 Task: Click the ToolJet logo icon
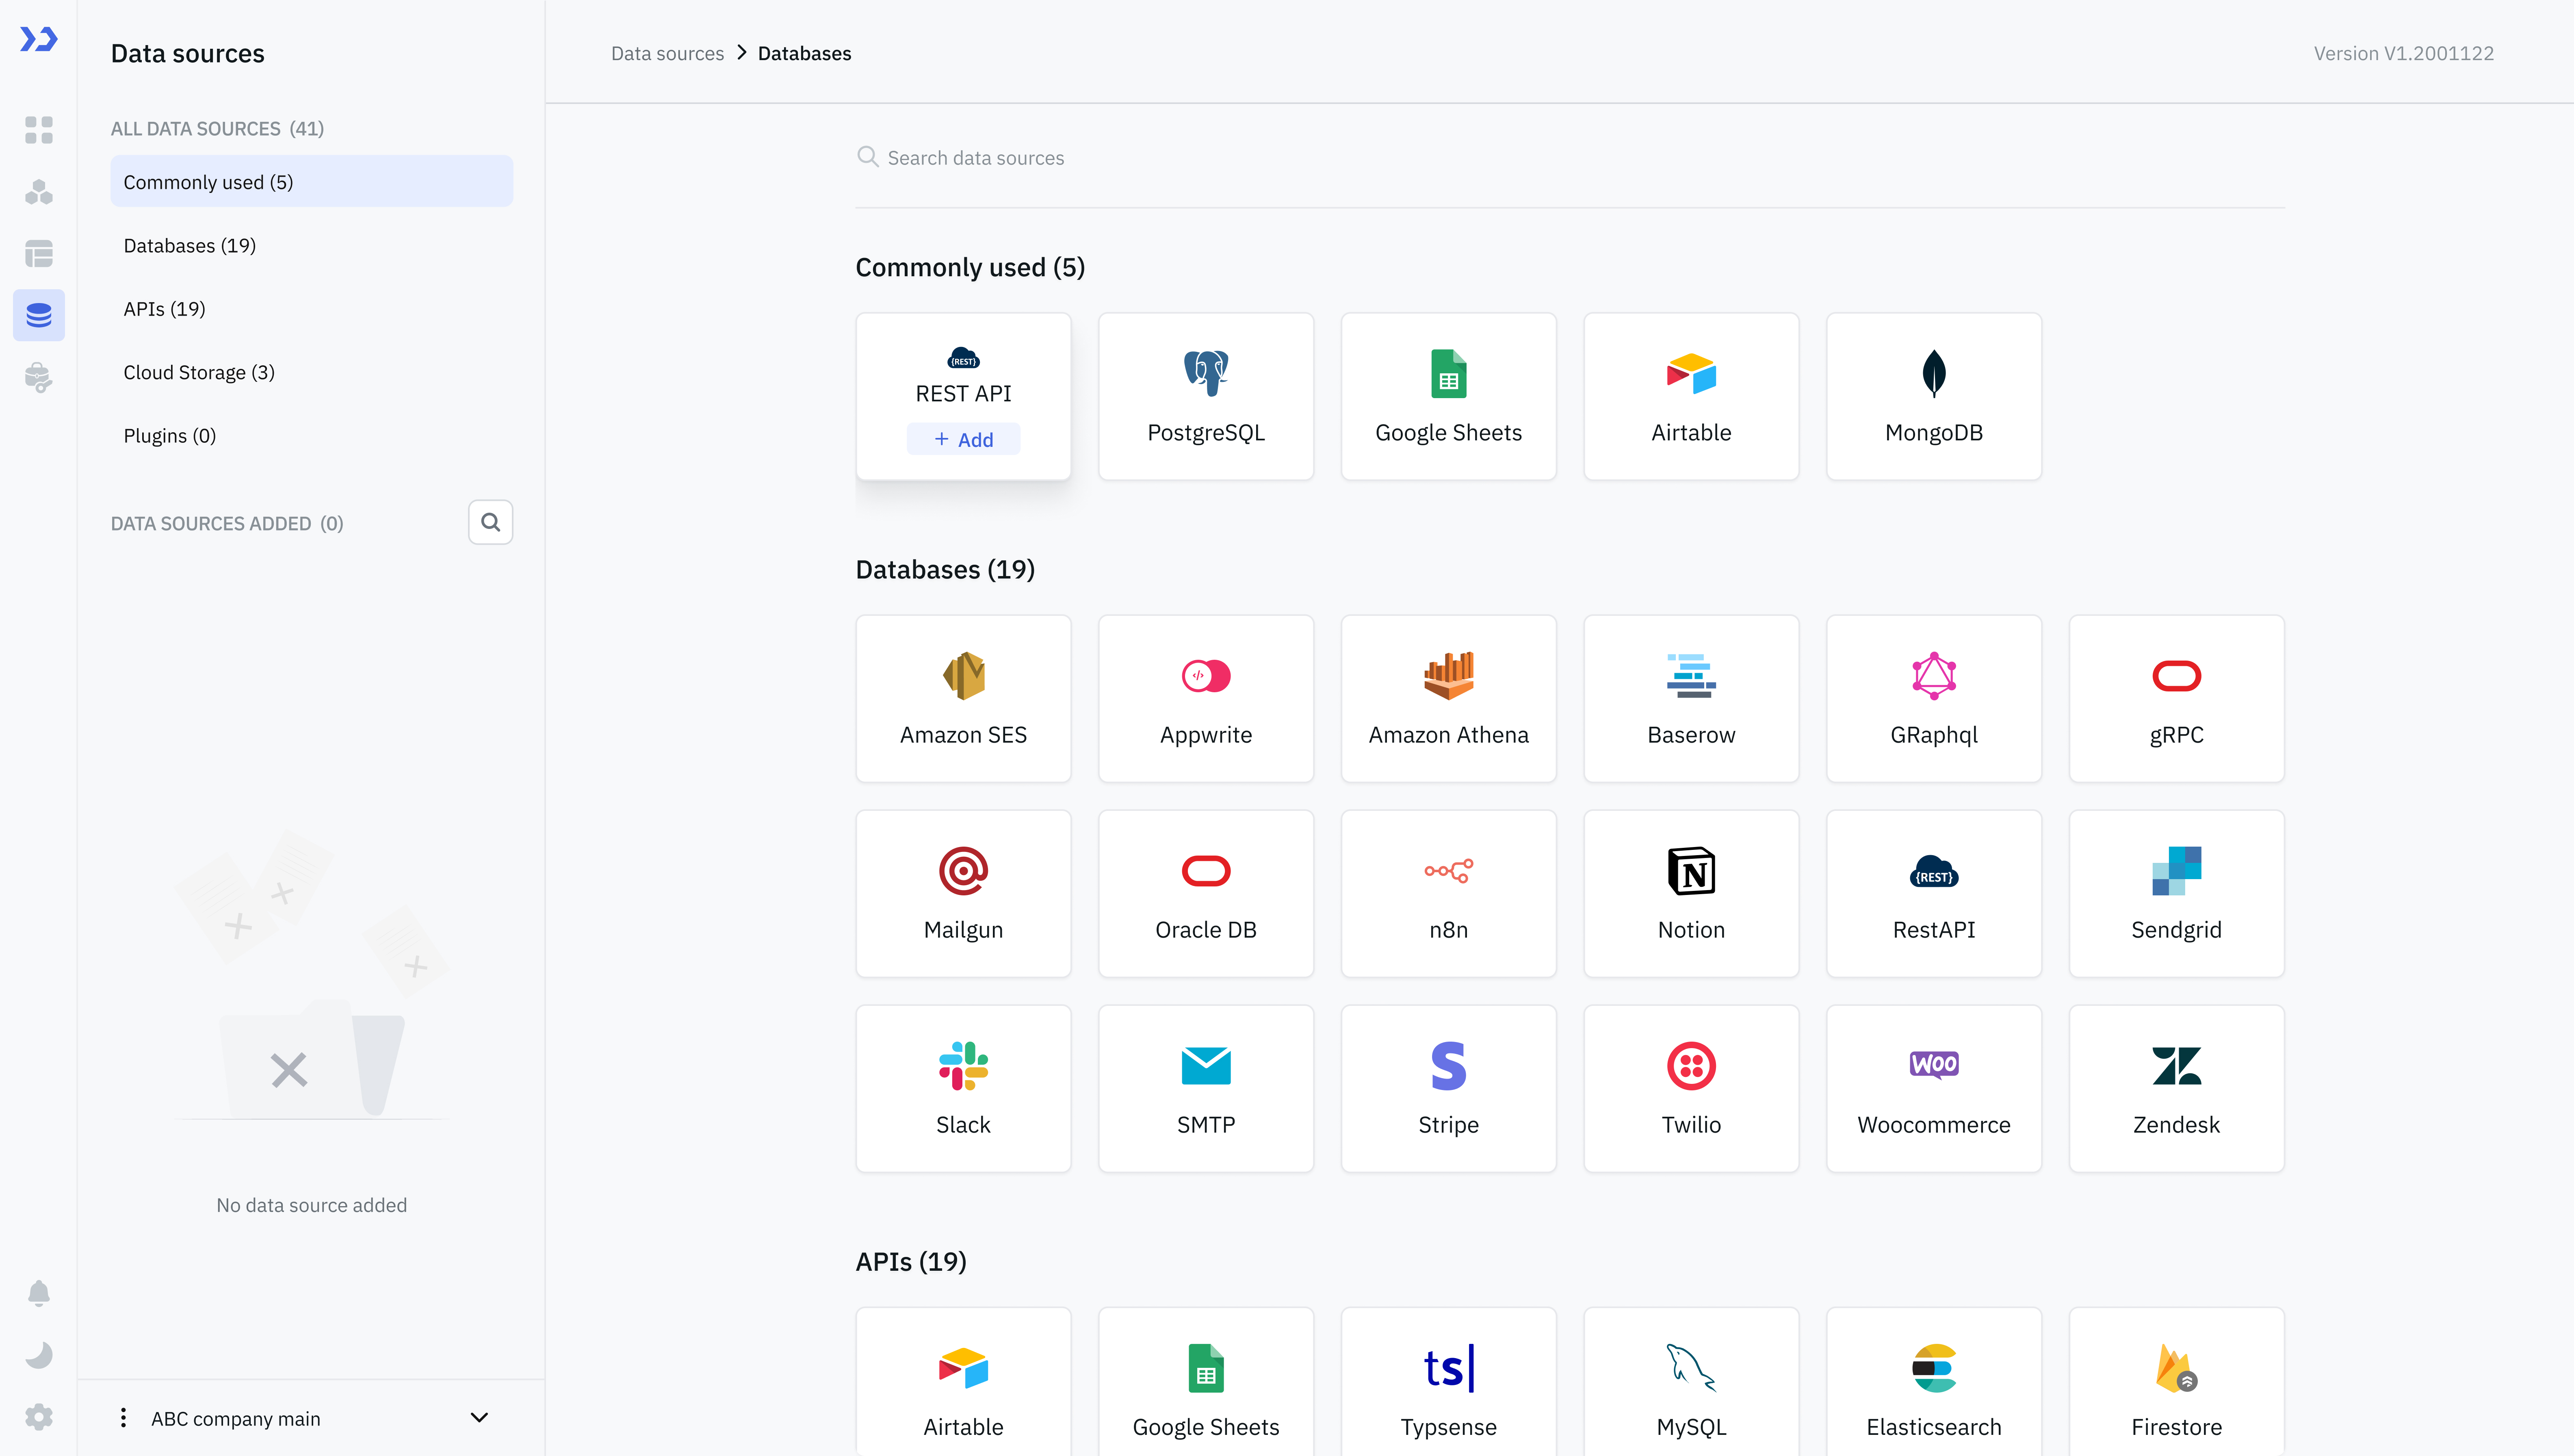(38, 39)
